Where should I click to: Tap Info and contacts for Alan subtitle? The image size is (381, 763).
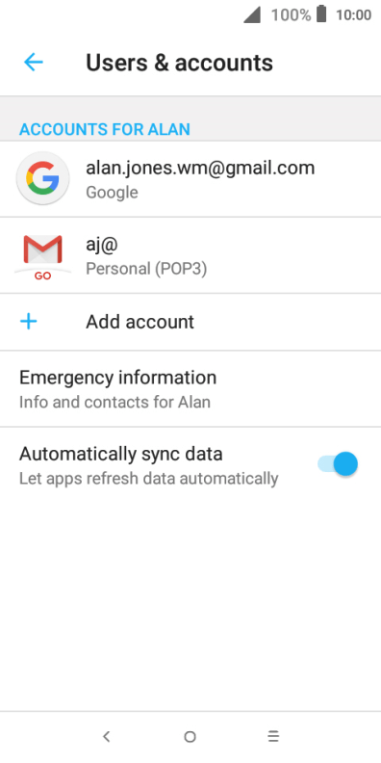click(114, 403)
